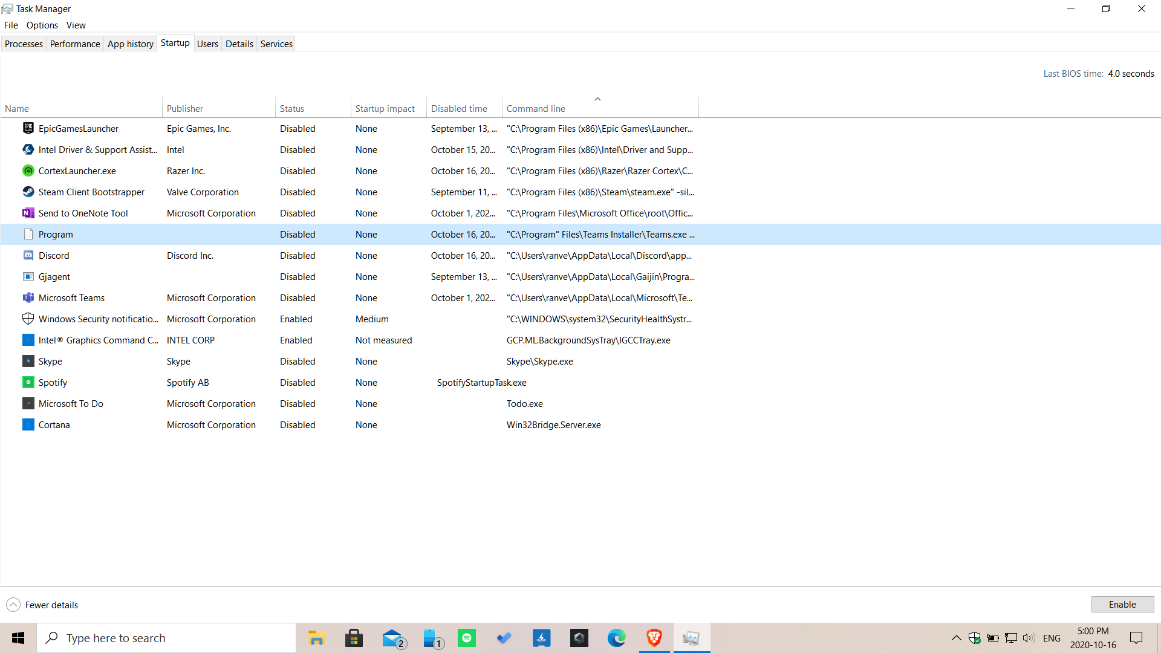Click the Discord icon in the startup list
The image size is (1161, 653).
(x=28, y=255)
